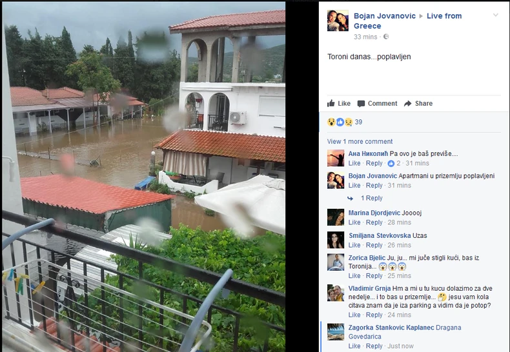
Task: Open the reaction emoji summary icons
Action: point(340,122)
